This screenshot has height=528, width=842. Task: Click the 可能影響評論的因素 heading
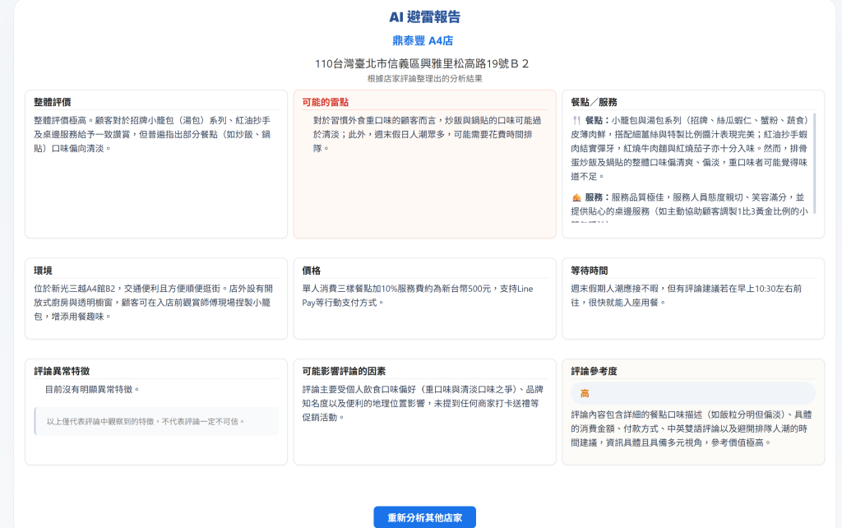(344, 371)
